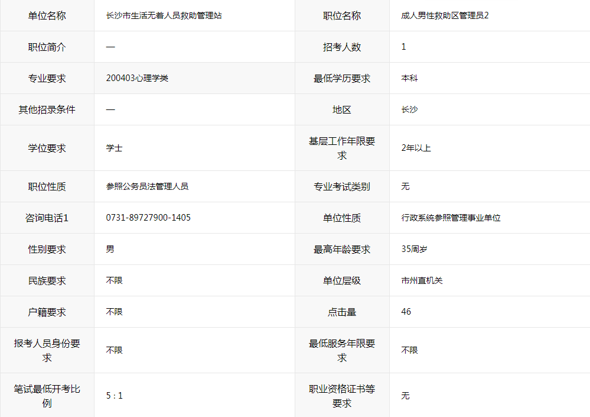Viewport: 590px width, 417px height.
Task: Click the 户籍要求 label
Action: (47, 312)
